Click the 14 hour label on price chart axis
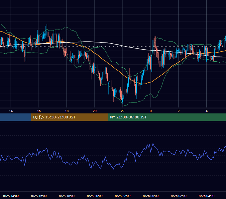Image resolution: width=226 pixels, height=199 pixels. 11,111
